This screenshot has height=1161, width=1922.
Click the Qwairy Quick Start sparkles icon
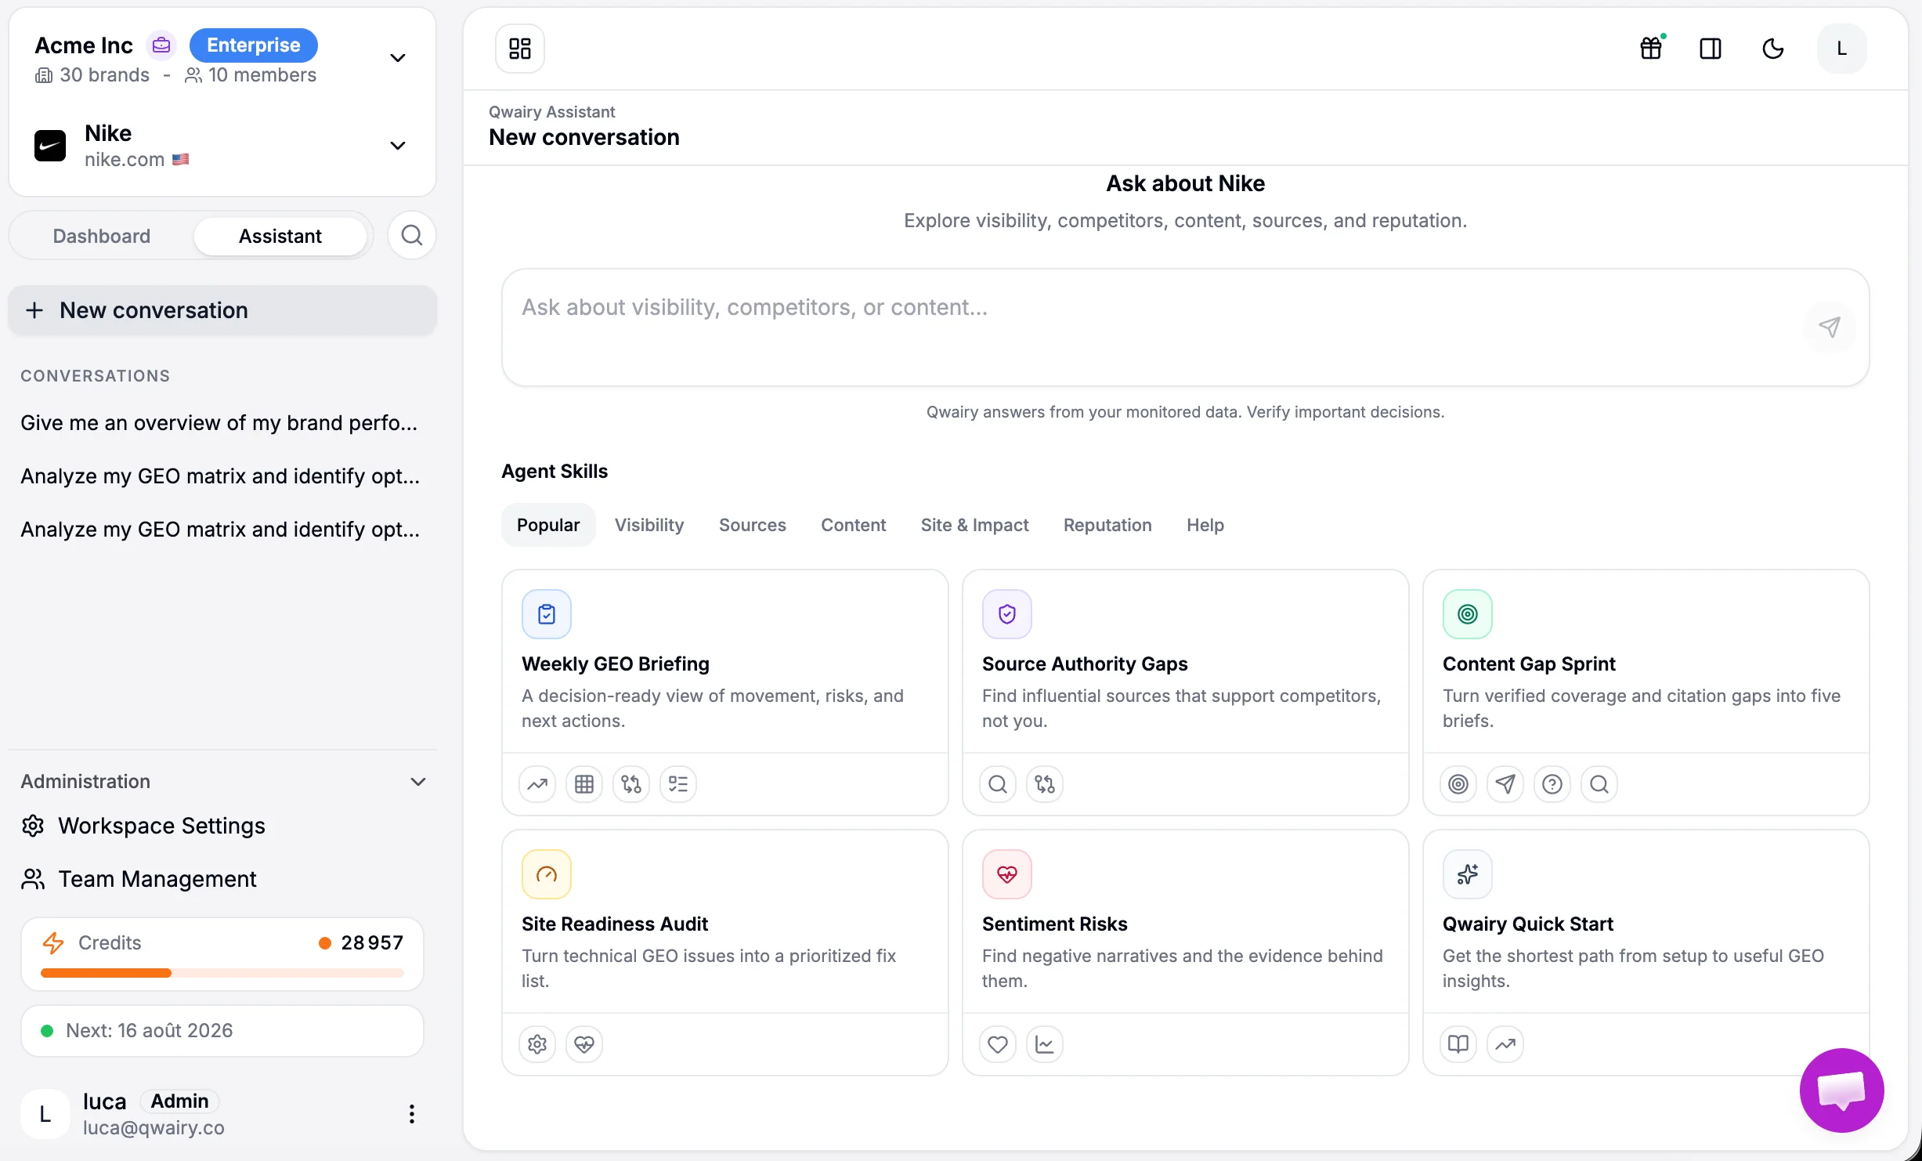pyautogui.click(x=1468, y=874)
